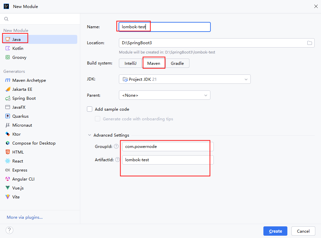
Task: Choose the Spring Boot generator icon
Action: tap(7, 98)
